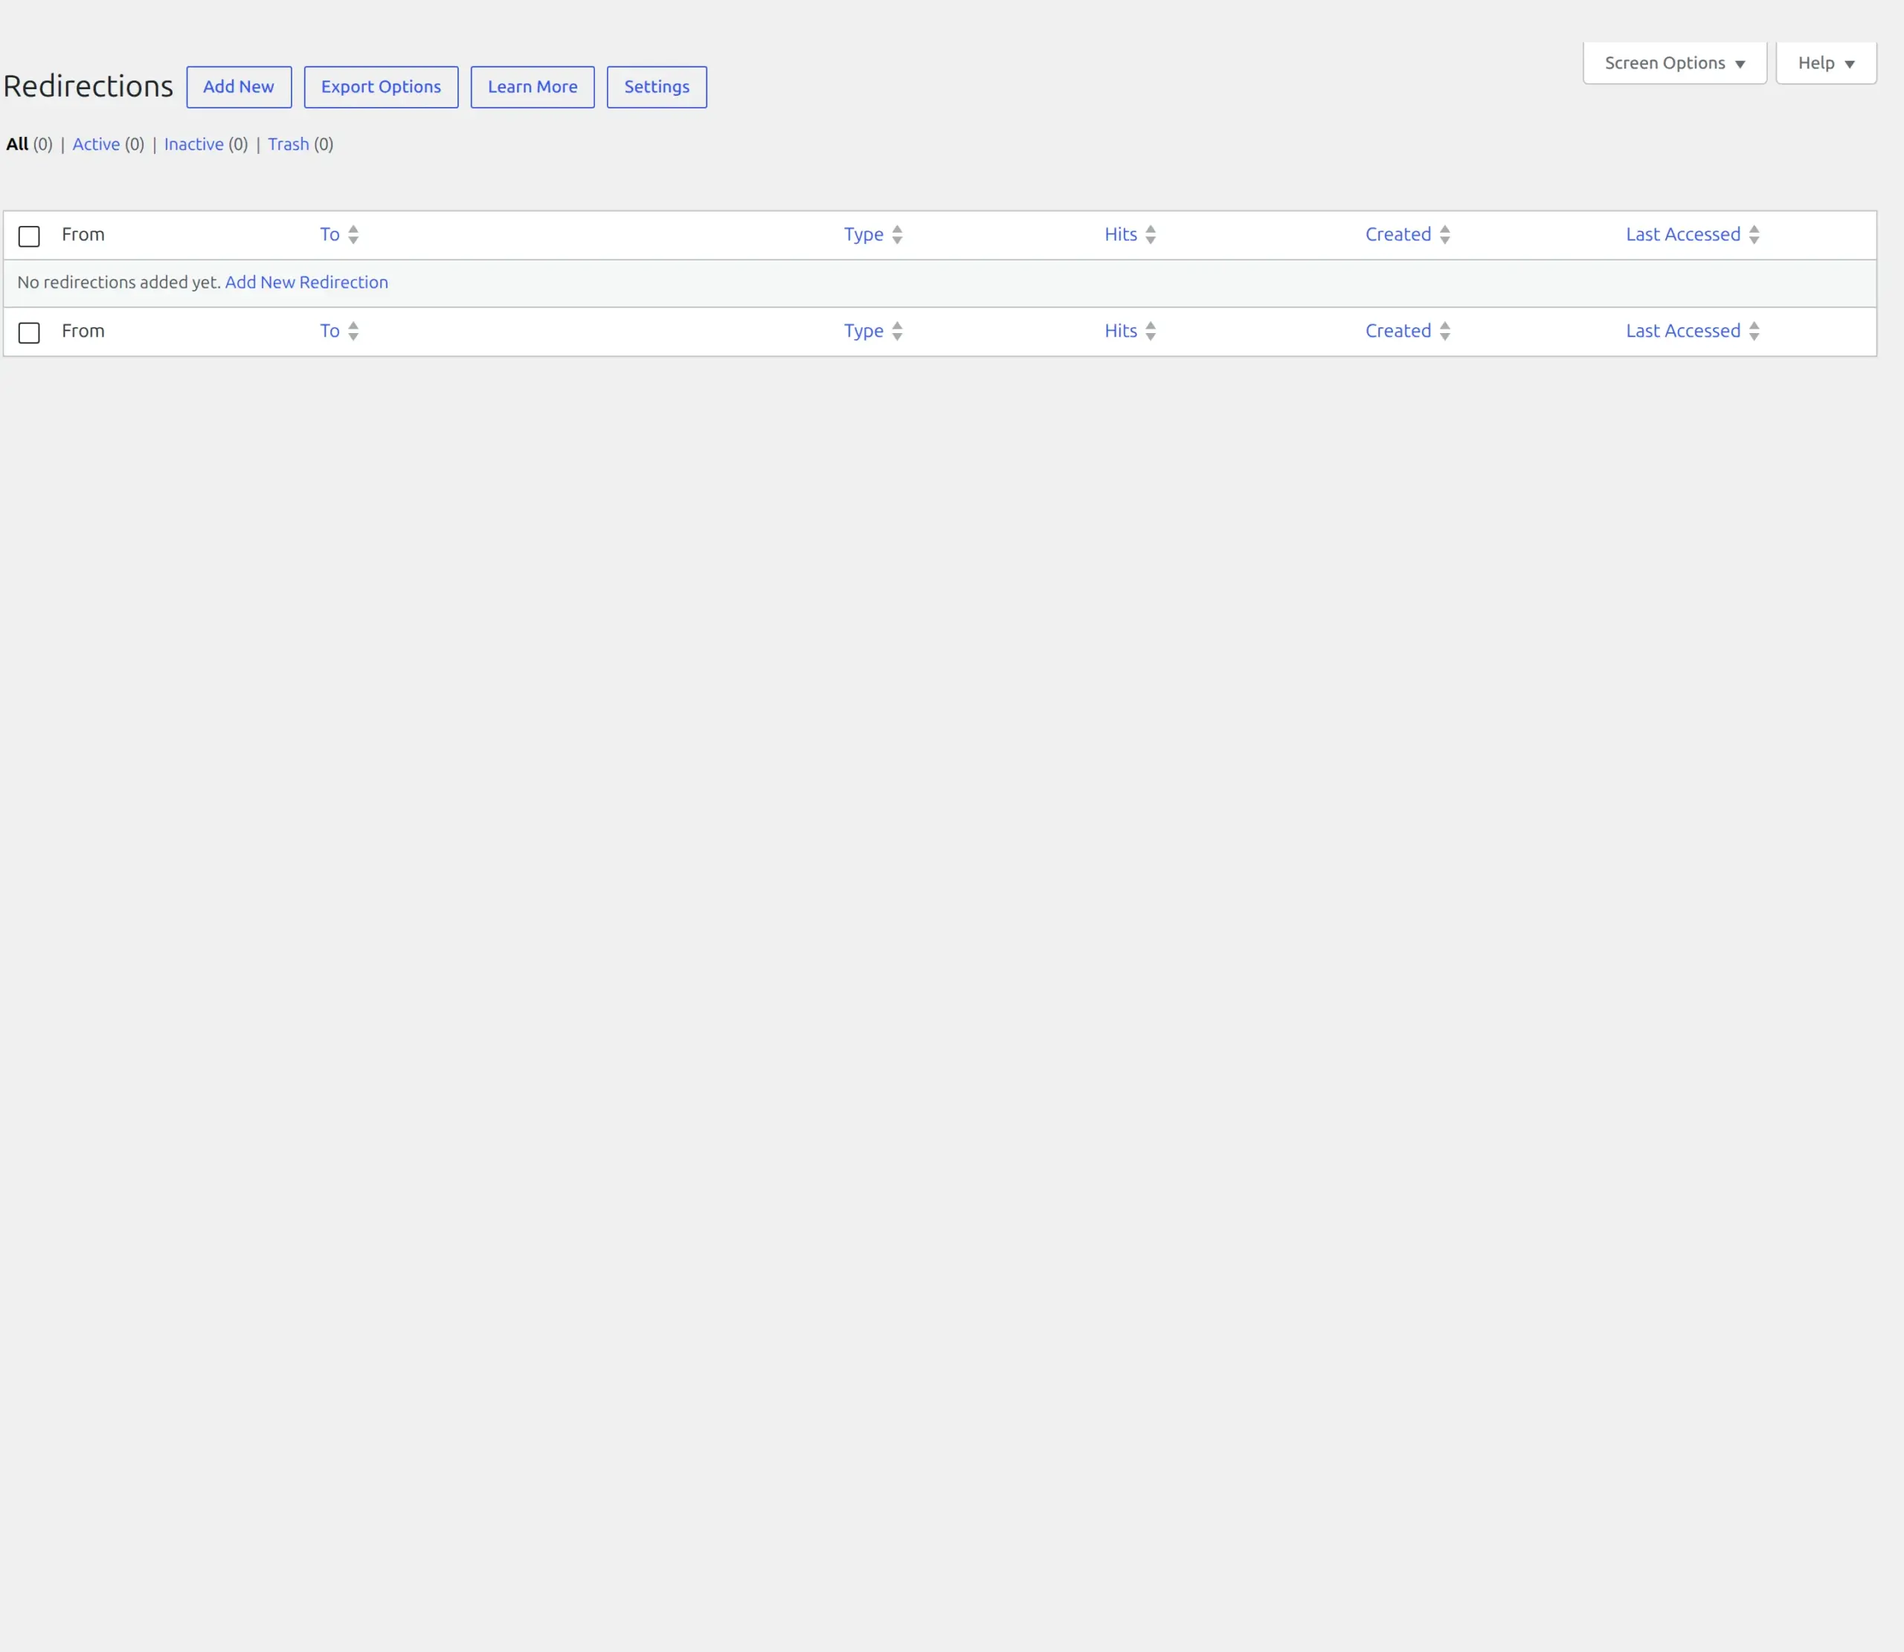Sort by Type column in header

[x=863, y=234]
